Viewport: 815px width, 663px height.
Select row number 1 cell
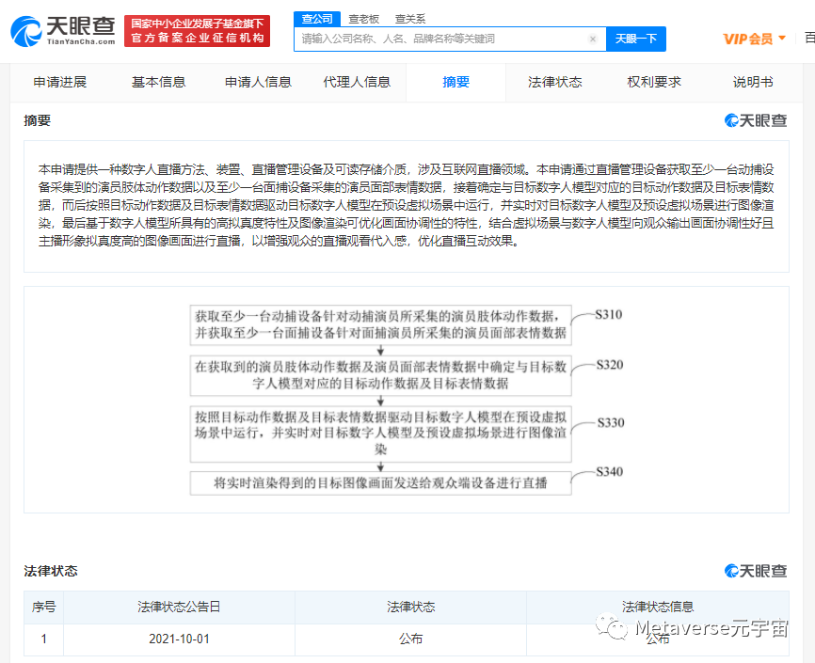point(43,639)
